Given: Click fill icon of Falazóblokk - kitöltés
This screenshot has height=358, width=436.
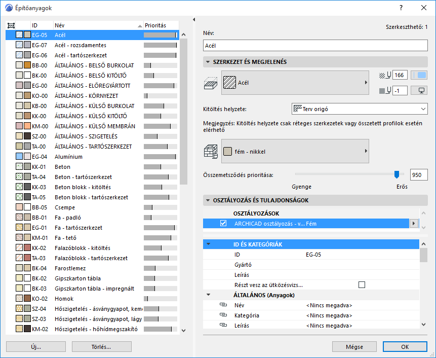Looking at the screenshot, I should 19,248.
